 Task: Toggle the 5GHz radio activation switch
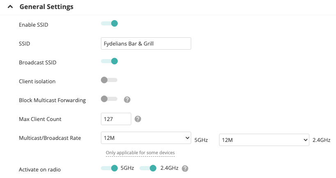pyautogui.click(x=110, y=168)
